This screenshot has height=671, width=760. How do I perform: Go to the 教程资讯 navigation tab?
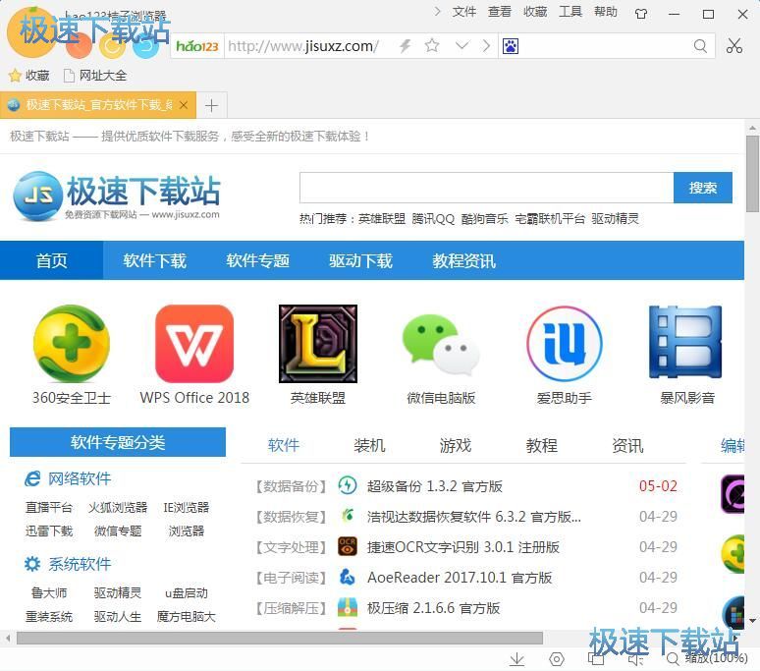tap(463, 261)
